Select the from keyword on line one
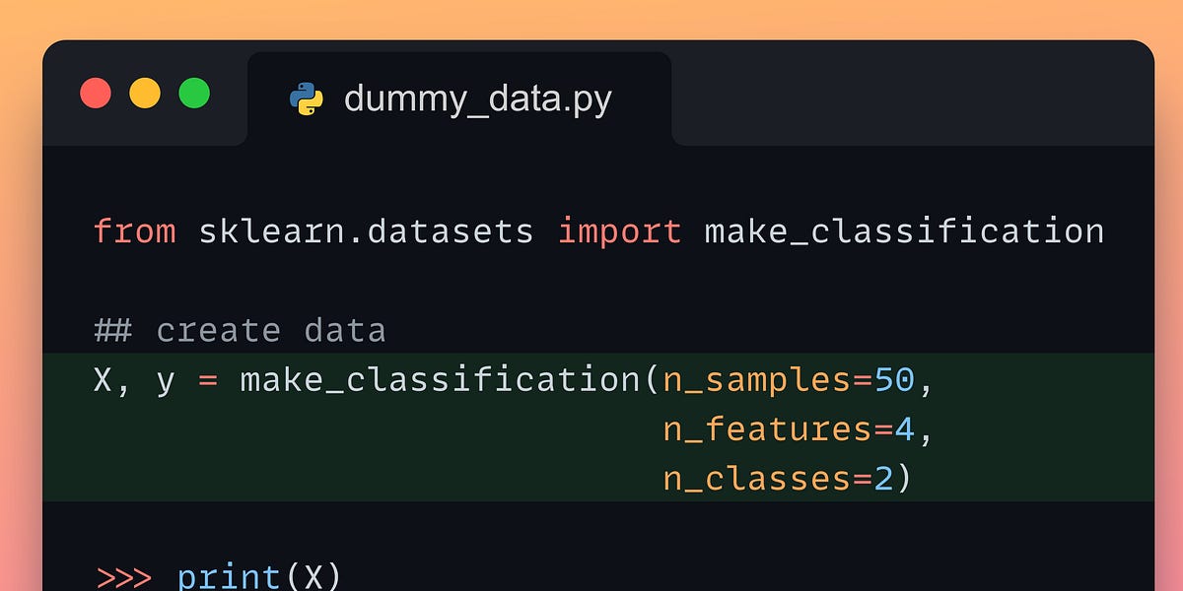The width and height of the screenshot is (1183, 591). pos(134,230)
